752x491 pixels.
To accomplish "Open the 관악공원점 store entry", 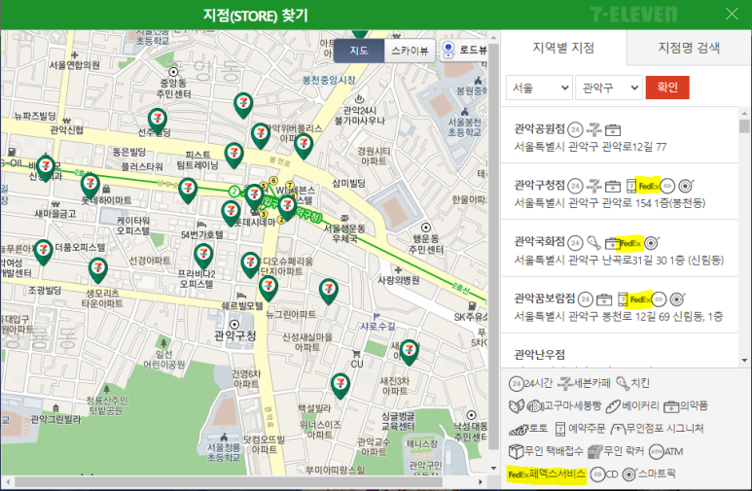I will tap(619, 136).
